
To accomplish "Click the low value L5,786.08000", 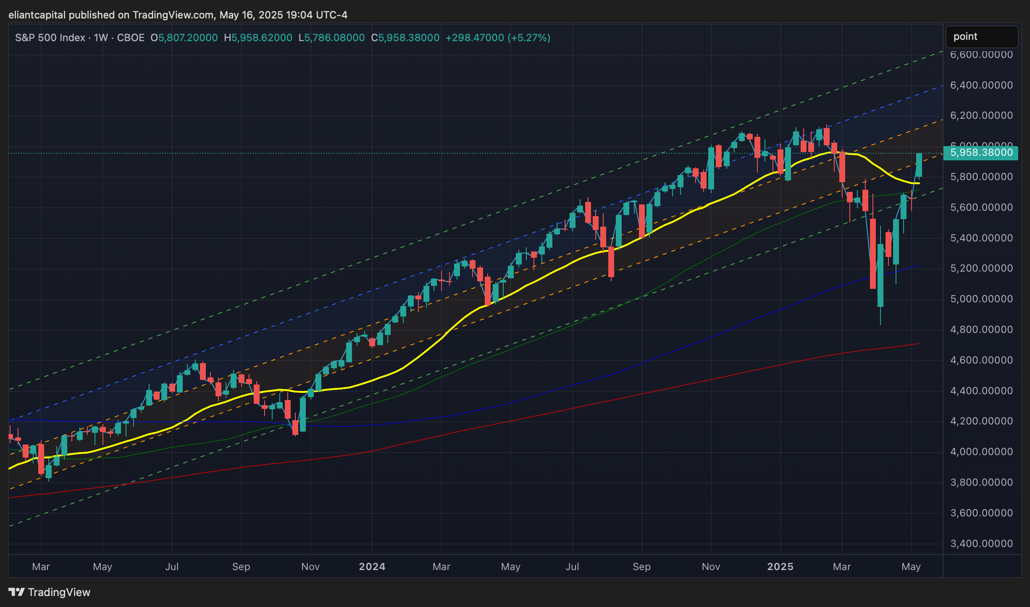I will point(331,38).
